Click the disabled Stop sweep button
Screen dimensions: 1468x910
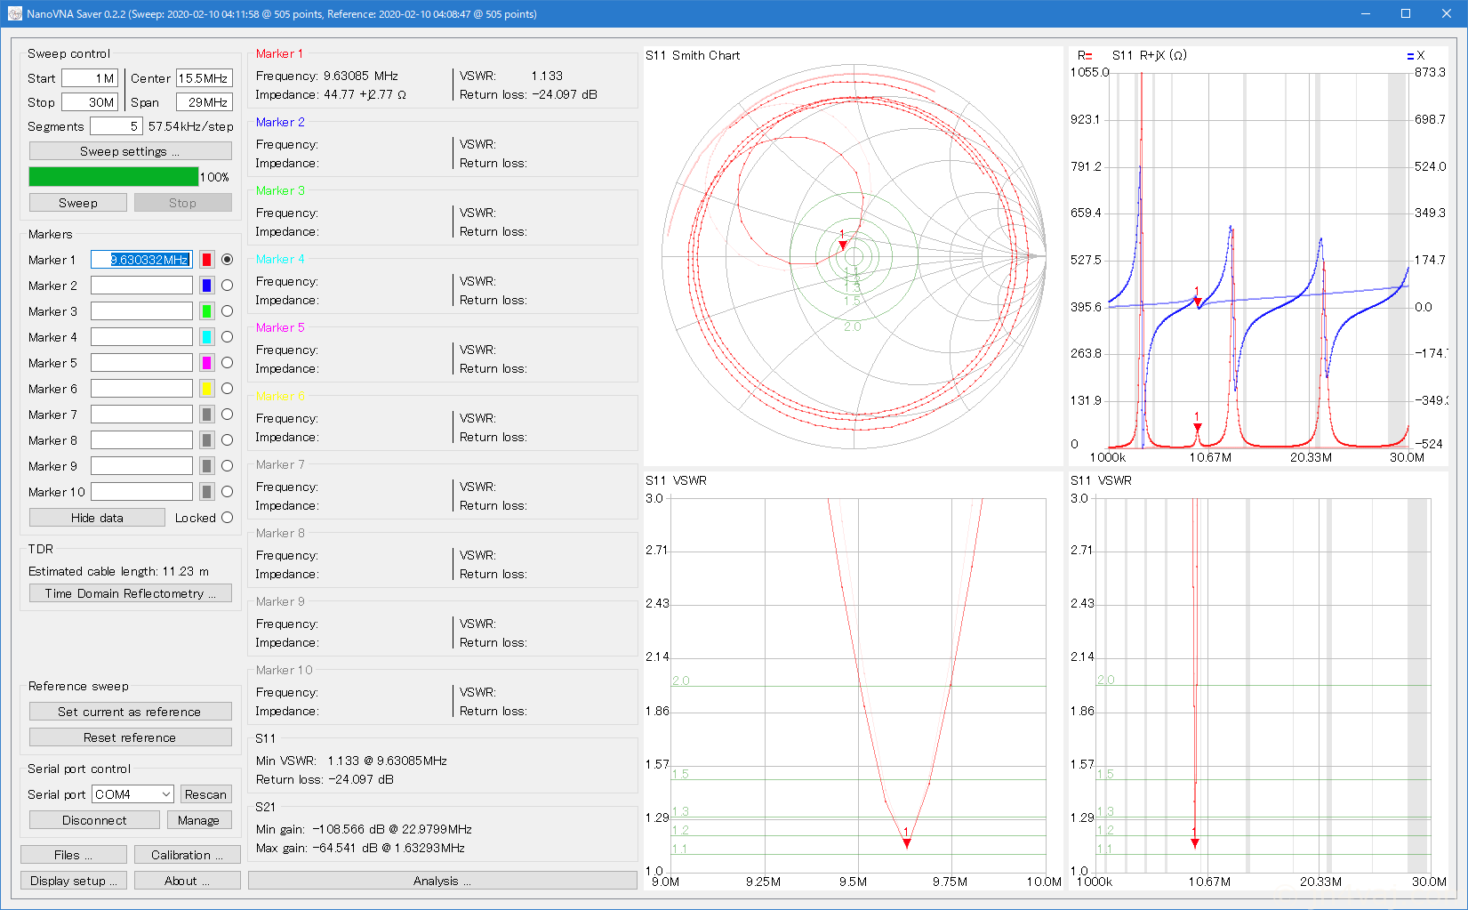(182, 203)
